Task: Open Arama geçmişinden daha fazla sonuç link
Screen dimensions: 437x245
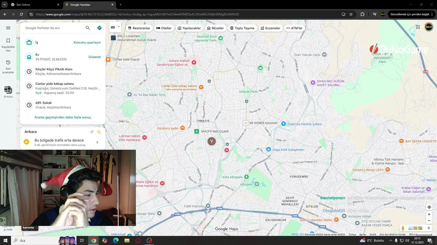Action: [x=63, y=117]
